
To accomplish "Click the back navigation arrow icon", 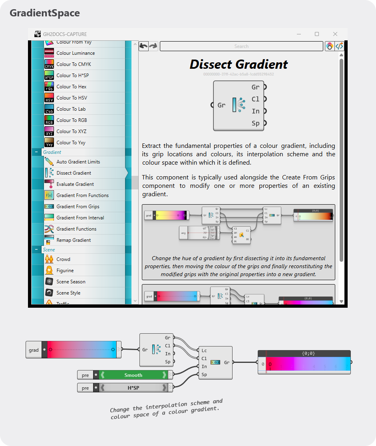I will tap(143, 46).
